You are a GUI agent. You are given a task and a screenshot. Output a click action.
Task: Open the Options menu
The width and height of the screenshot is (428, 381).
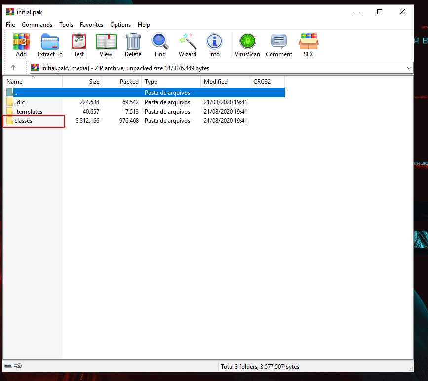pyautogui.click(x=120, y=25)
